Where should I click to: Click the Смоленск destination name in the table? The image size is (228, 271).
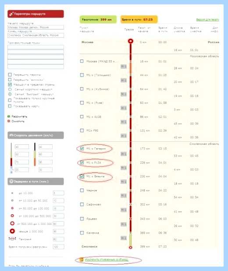click(89, 246)
